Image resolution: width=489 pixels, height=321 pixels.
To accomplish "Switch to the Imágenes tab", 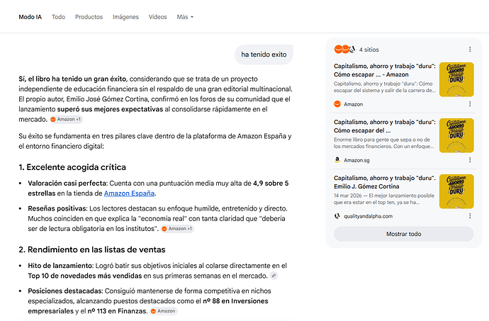I will (x=125, y=17).
